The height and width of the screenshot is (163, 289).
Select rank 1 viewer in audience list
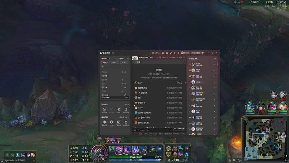pyautogui.click(x=202, y=64)
